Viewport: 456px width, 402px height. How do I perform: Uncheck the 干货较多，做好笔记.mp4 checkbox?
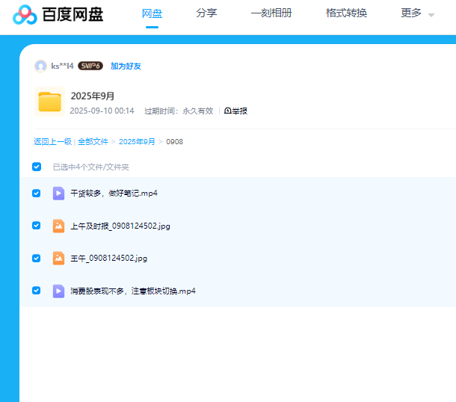(x=37, y=193)
